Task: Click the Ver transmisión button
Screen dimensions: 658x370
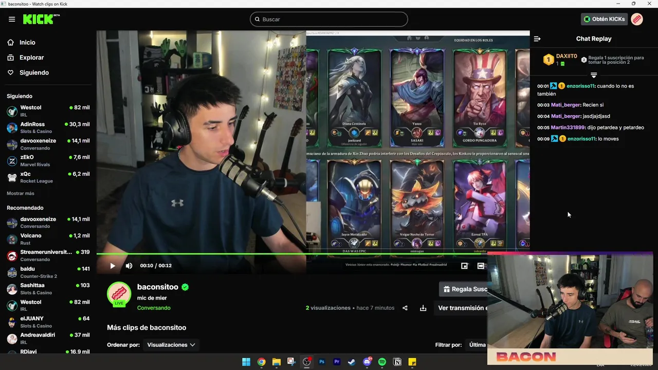Action: point(462,308)
